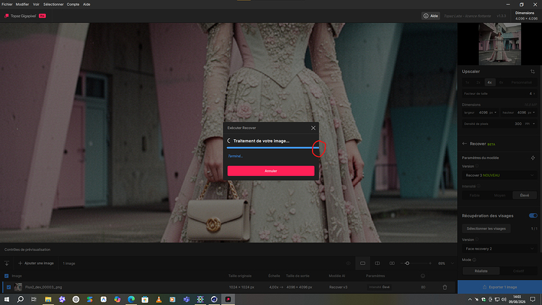The width and height of the screenshot is (542, 305).
Task: Select Élevé intensity
Action: click(x=524, y=195)
